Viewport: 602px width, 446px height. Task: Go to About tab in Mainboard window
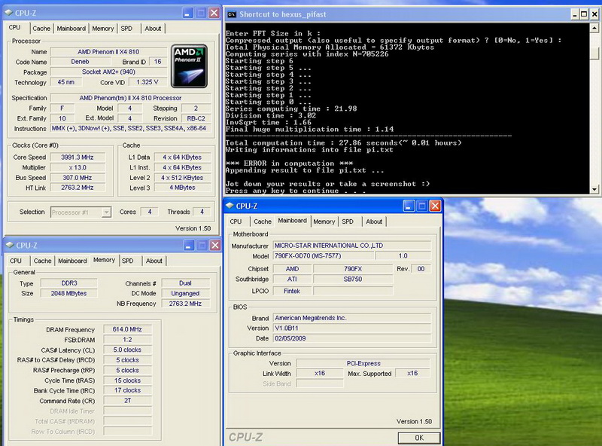click(374, 221)
